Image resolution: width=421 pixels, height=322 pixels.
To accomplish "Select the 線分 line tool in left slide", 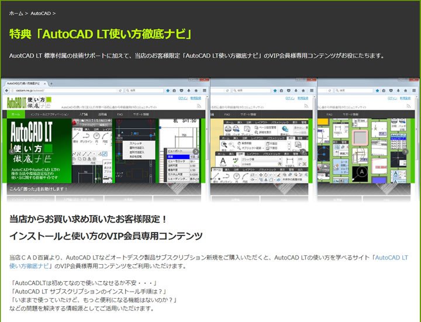I will 75,138.
